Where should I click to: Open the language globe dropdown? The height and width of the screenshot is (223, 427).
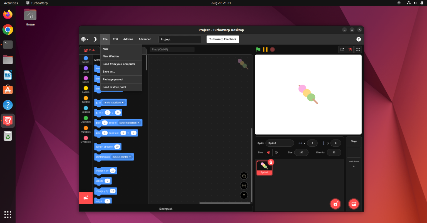(x=84, y=39)
